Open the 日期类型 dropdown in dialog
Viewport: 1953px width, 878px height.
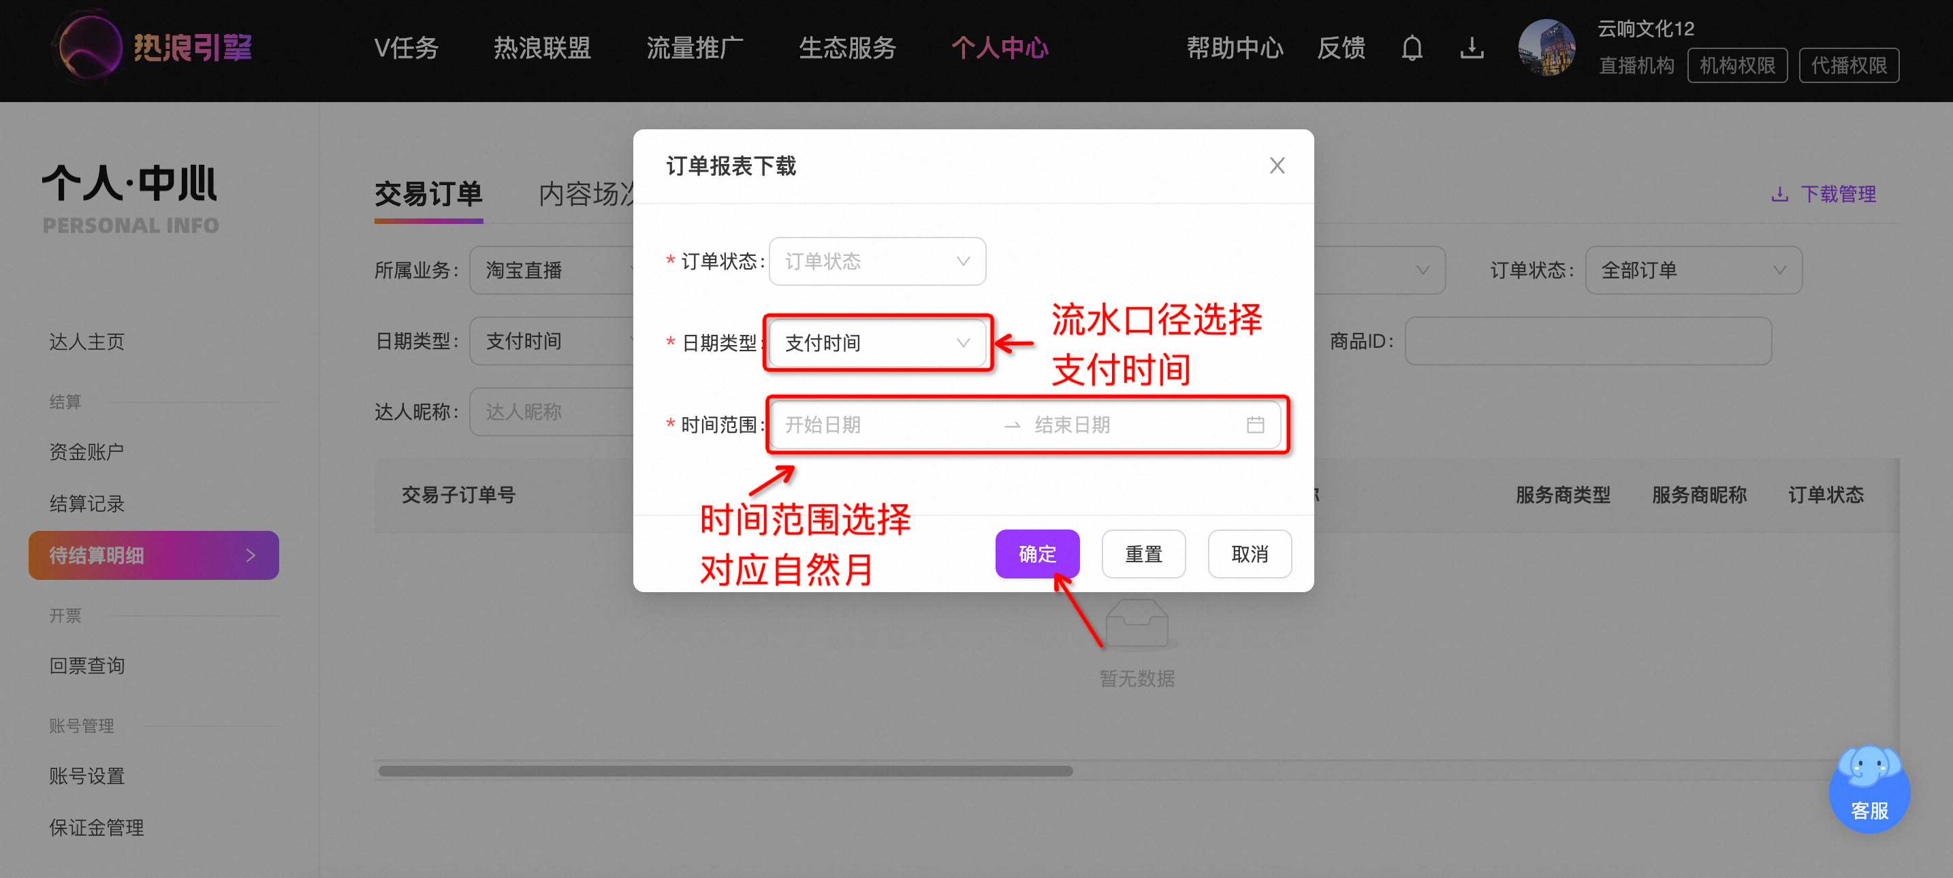tap(877, 343)
